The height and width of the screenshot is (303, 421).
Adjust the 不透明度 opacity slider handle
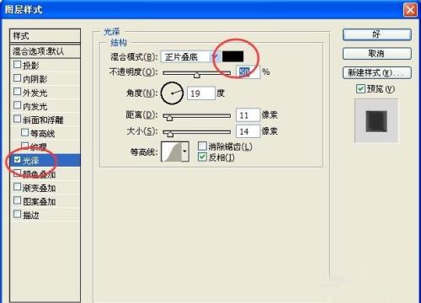click(x=197, y=75)
